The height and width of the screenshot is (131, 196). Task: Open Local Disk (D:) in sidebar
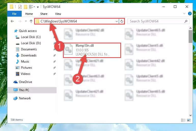coord(31,43)
